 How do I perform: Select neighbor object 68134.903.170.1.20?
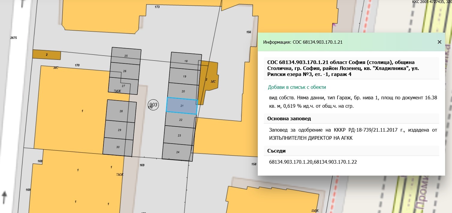pyautogui.click(x=291, y=162)
